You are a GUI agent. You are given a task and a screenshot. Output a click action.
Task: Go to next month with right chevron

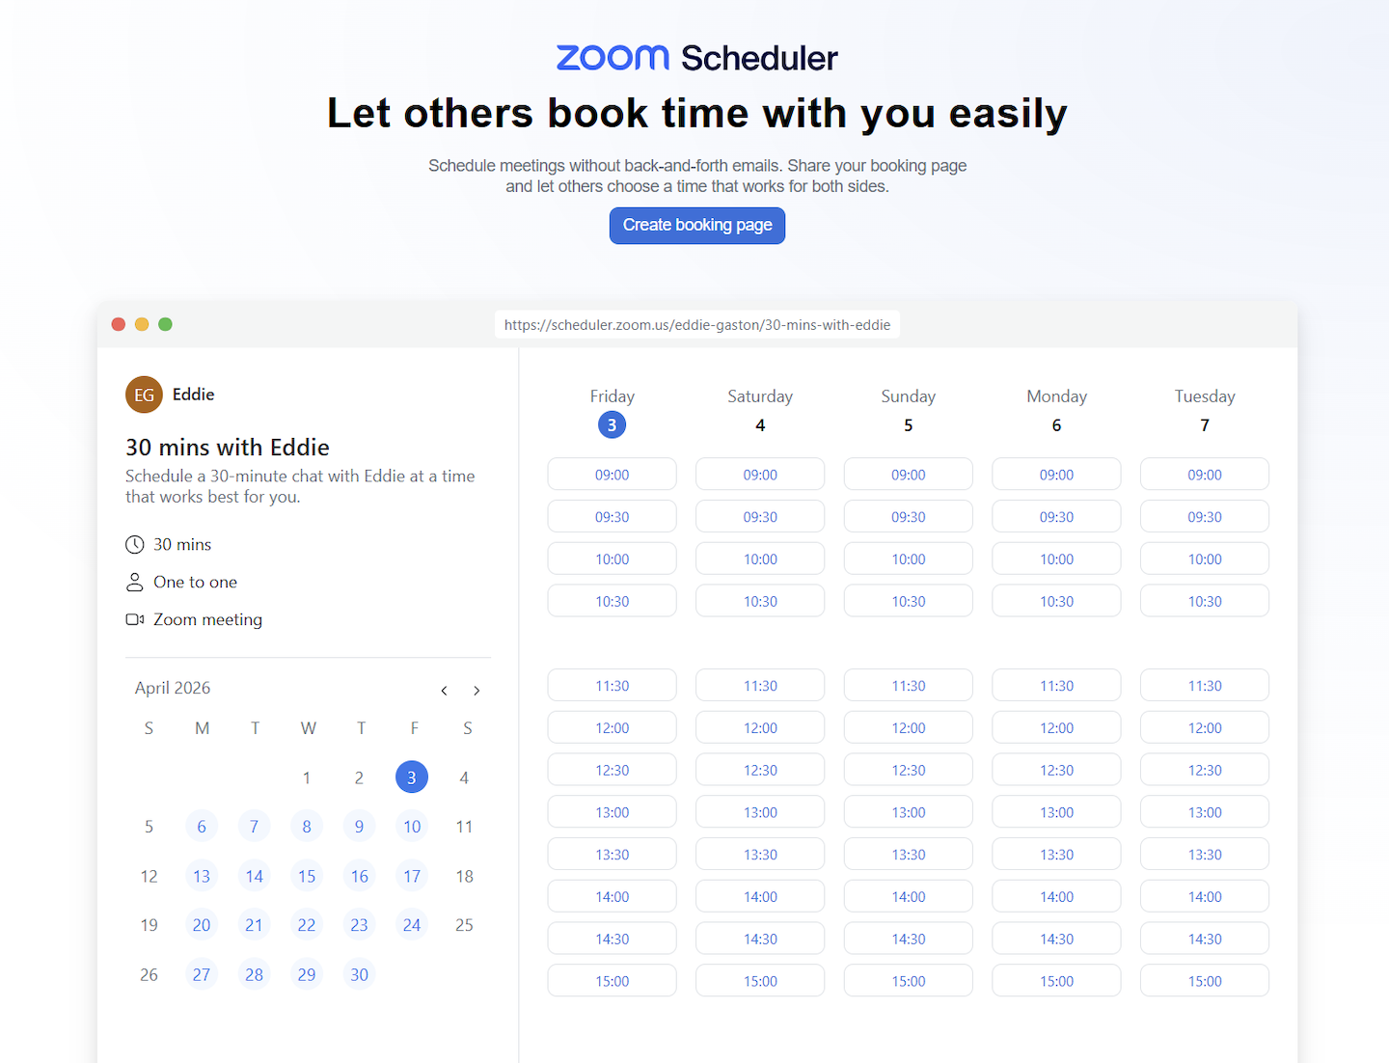(477, 691)
